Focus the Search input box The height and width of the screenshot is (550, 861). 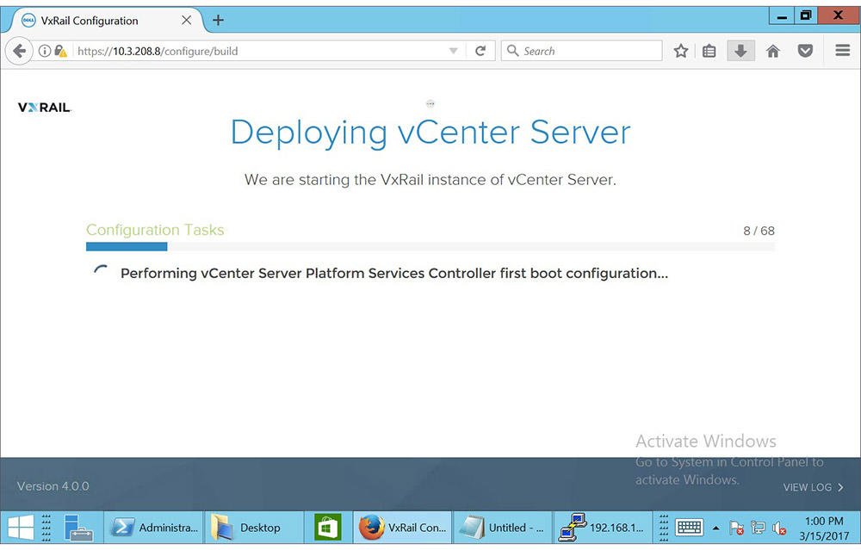tap(581, 51)
